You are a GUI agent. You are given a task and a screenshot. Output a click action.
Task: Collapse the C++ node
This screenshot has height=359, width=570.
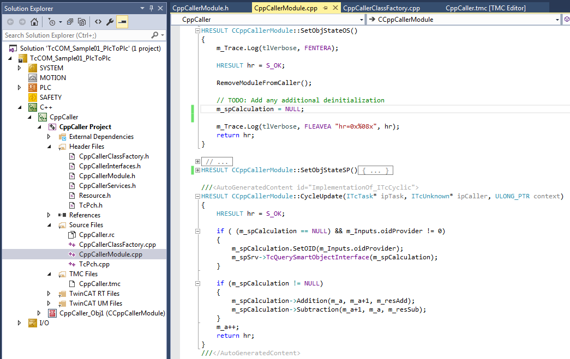pyautogui.click(x=20, y=107)
